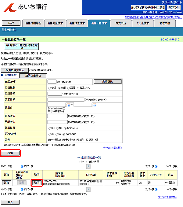Click 10ページ前 below the results table
The image size is (183, 207).
pos(6,190)
